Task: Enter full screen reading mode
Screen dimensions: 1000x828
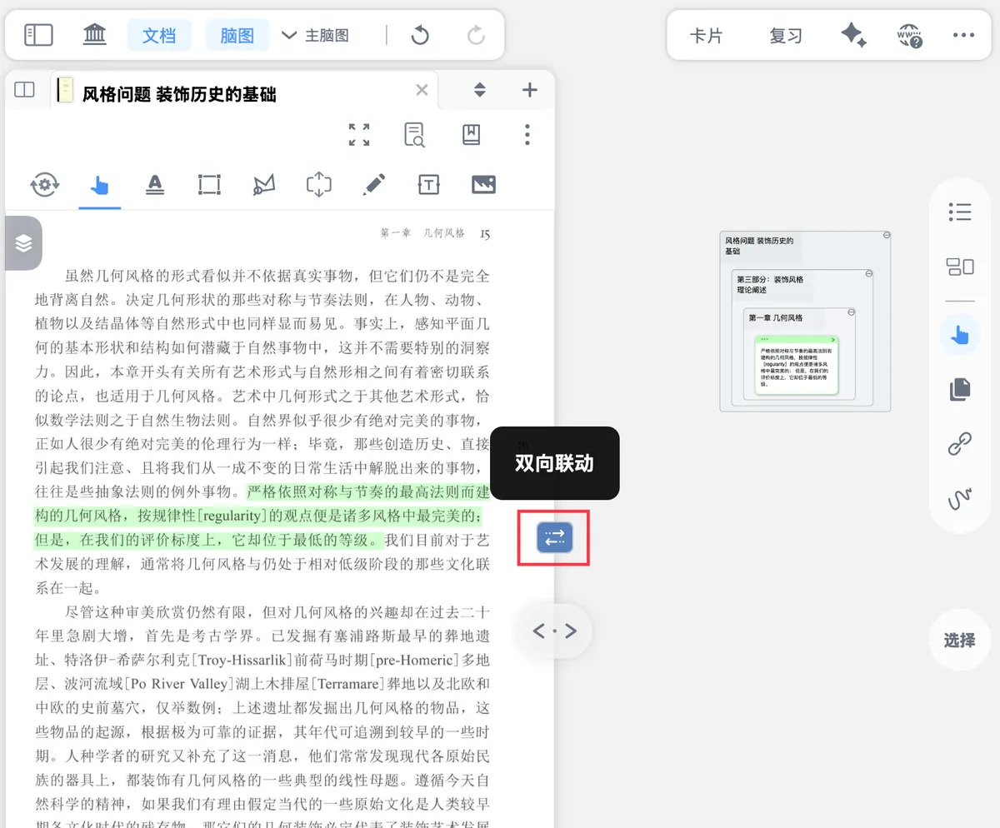Action: click(359, 134)
